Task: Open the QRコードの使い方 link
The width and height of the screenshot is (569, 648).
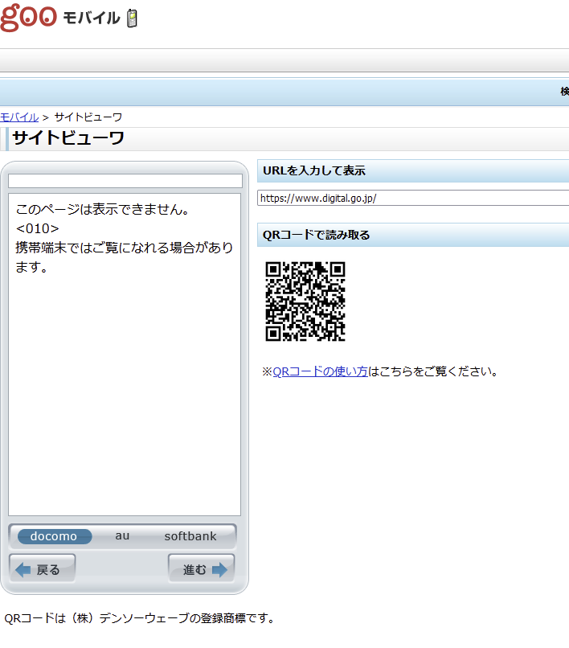Action: click(320, 371)
